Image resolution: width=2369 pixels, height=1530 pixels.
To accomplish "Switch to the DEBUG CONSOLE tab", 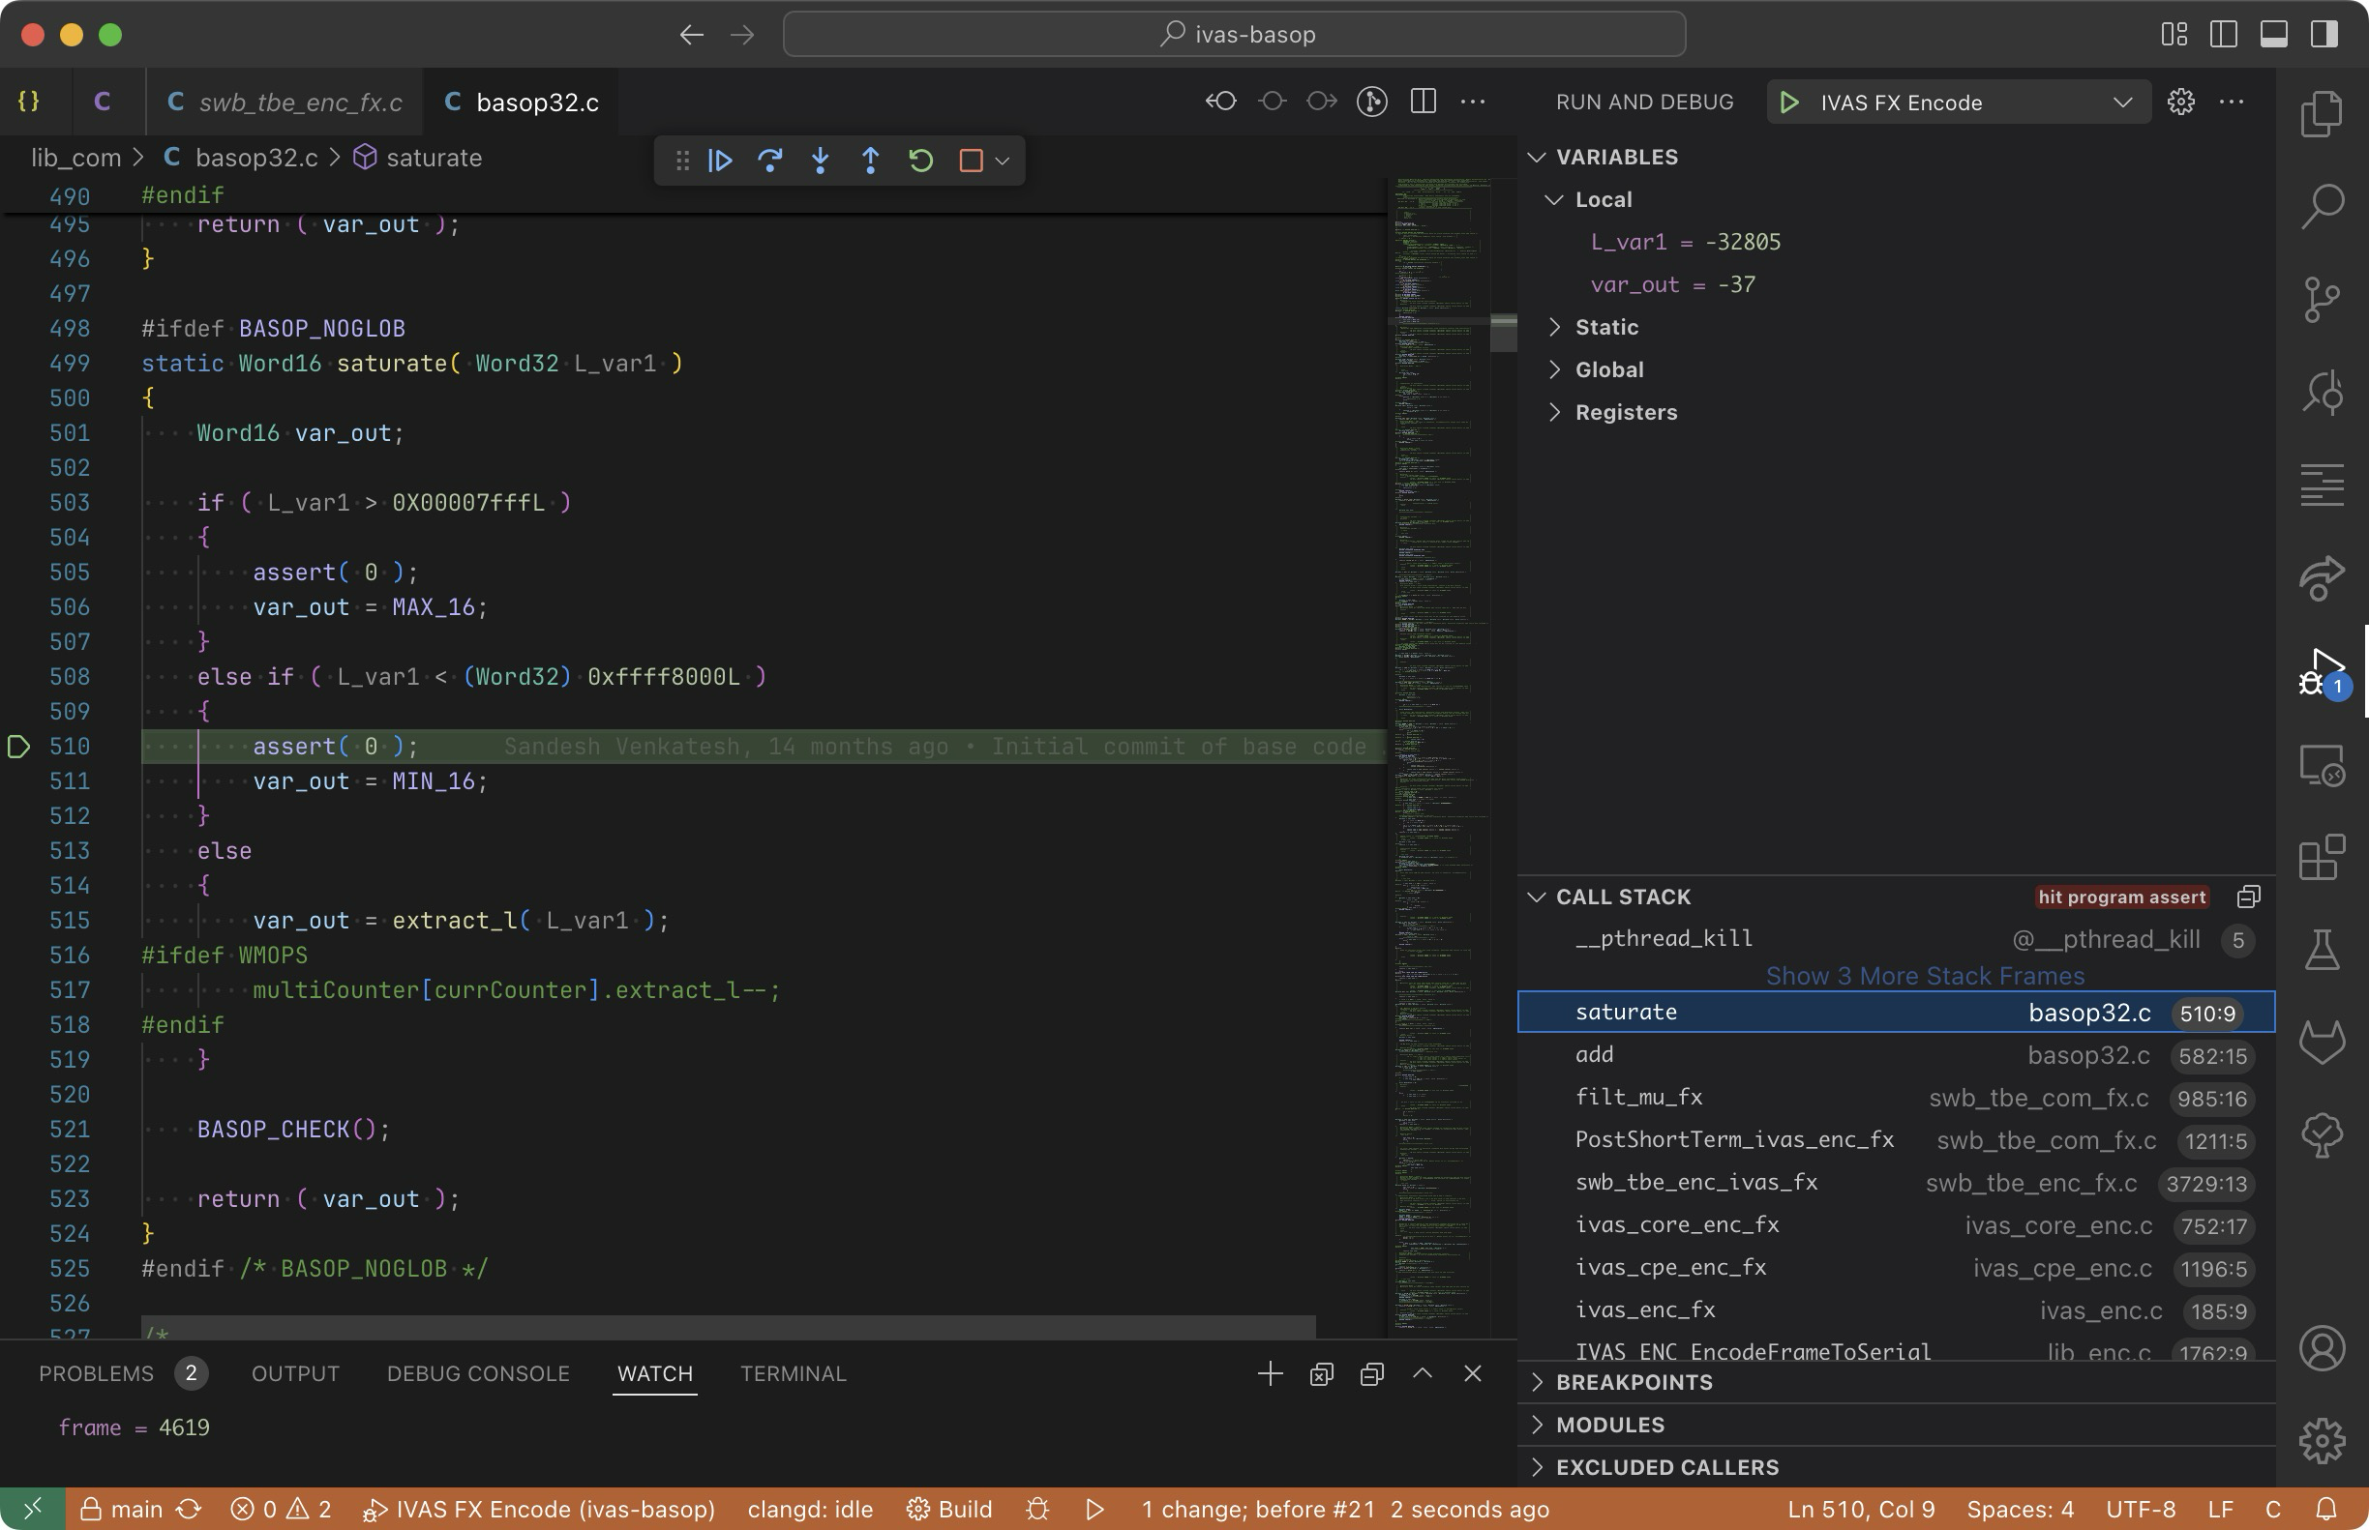I will point(477,1373).
